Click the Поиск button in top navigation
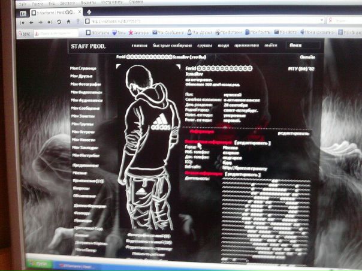 click(296, 45)
